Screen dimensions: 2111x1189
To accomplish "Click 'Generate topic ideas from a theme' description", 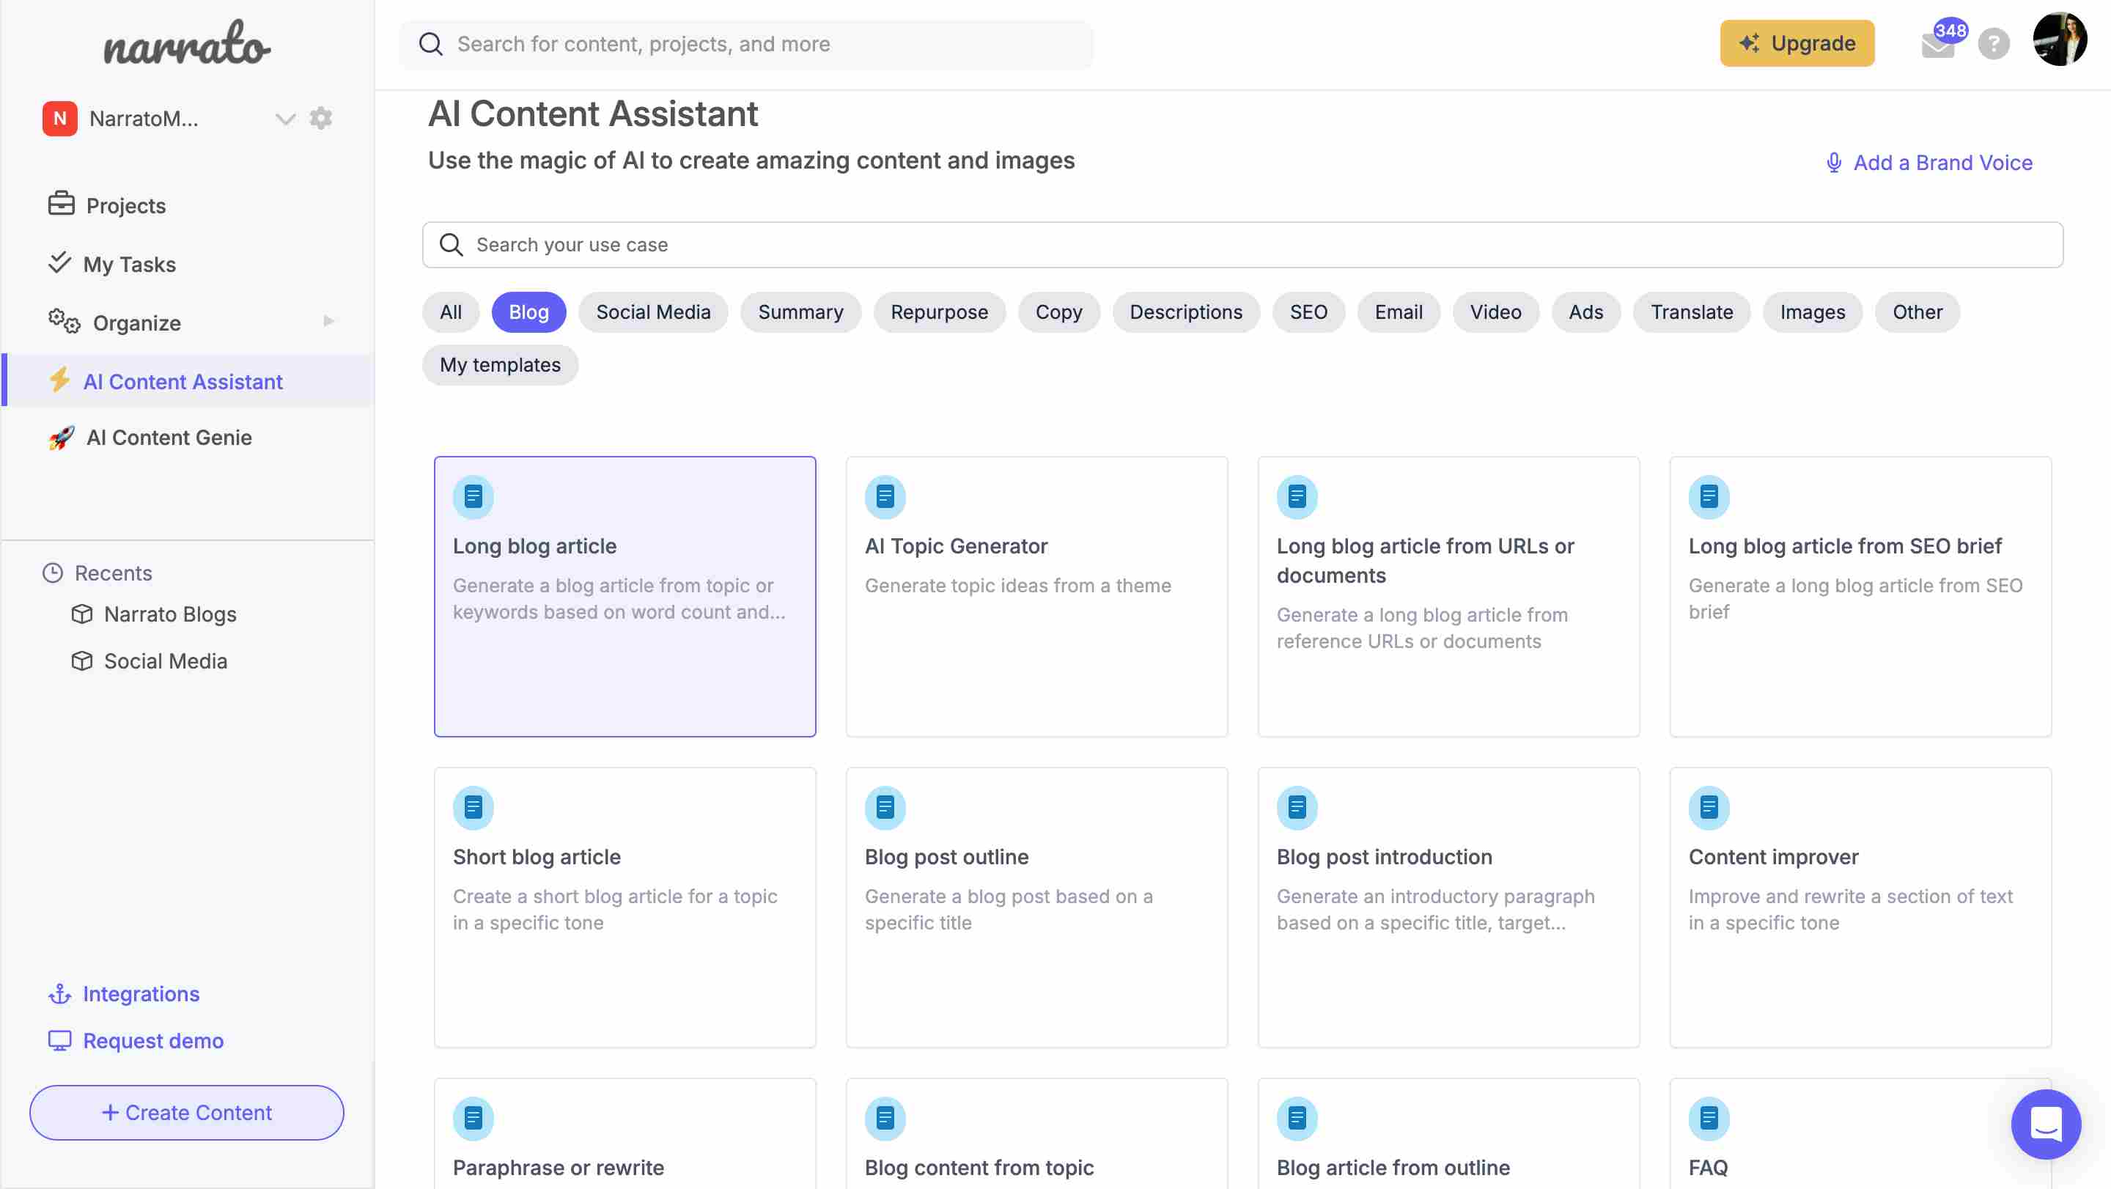I will pyautogui.click(x=1018, y=585).
